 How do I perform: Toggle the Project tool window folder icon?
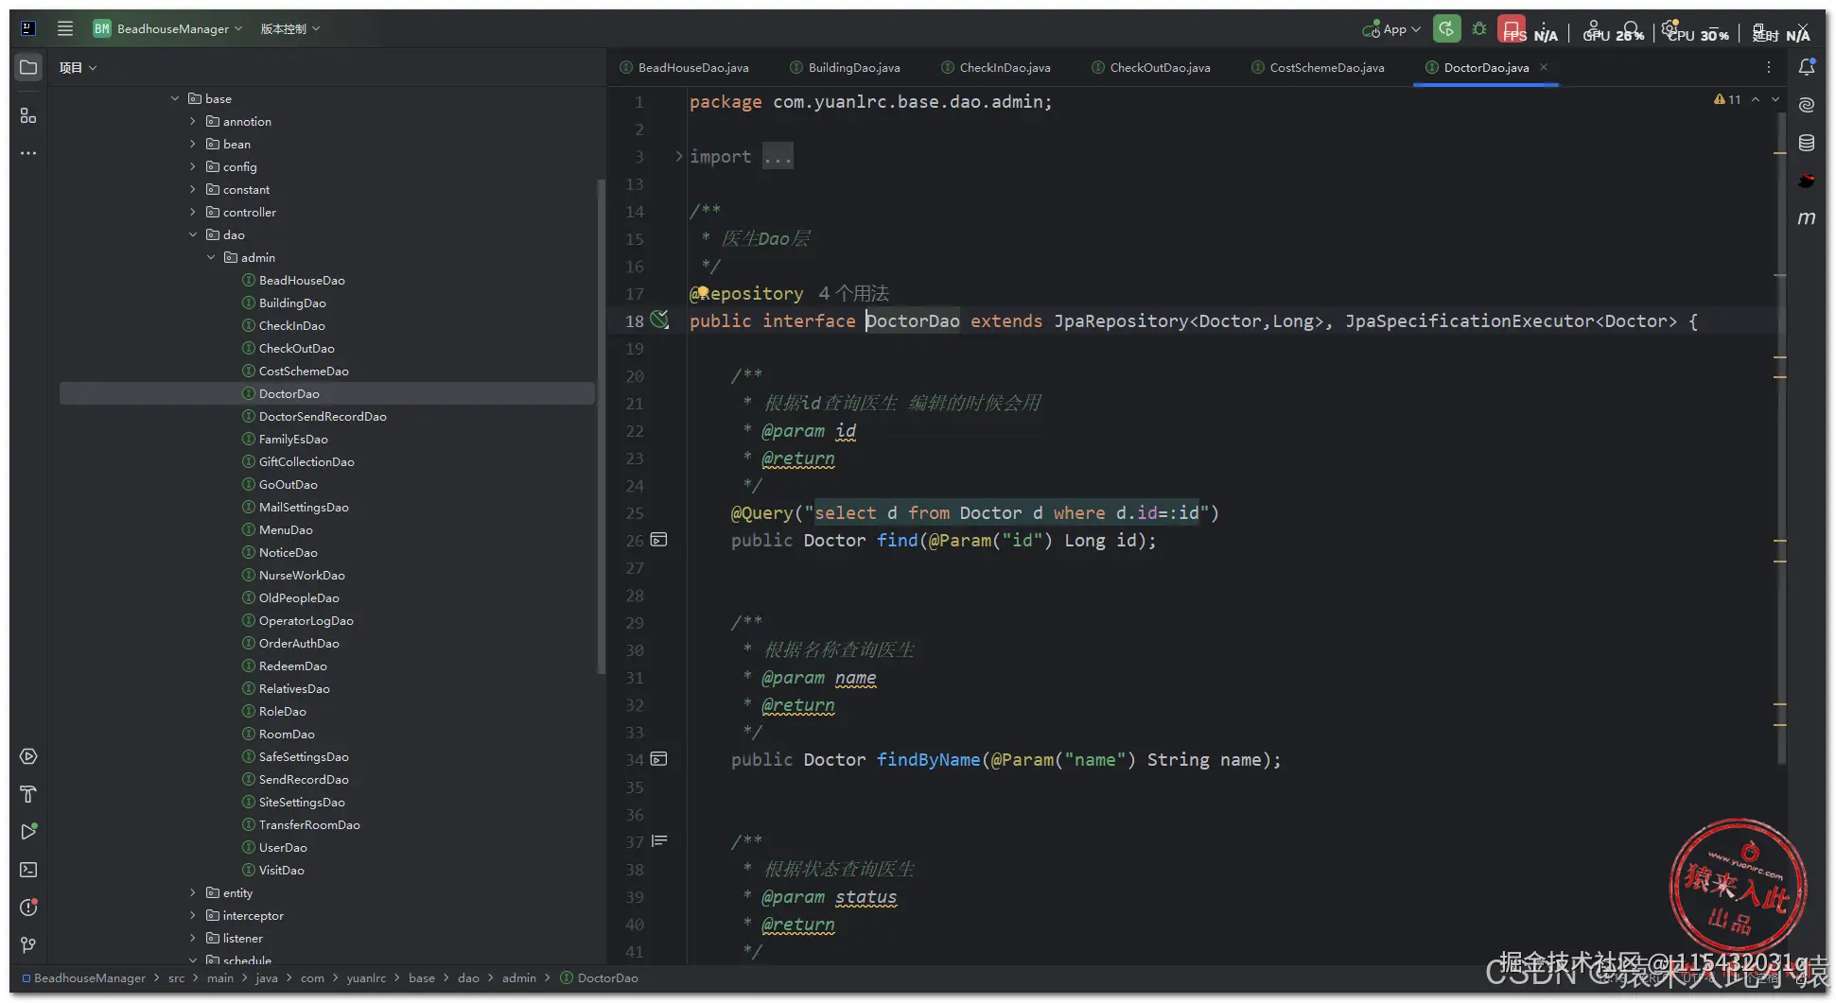pos(28,67)
